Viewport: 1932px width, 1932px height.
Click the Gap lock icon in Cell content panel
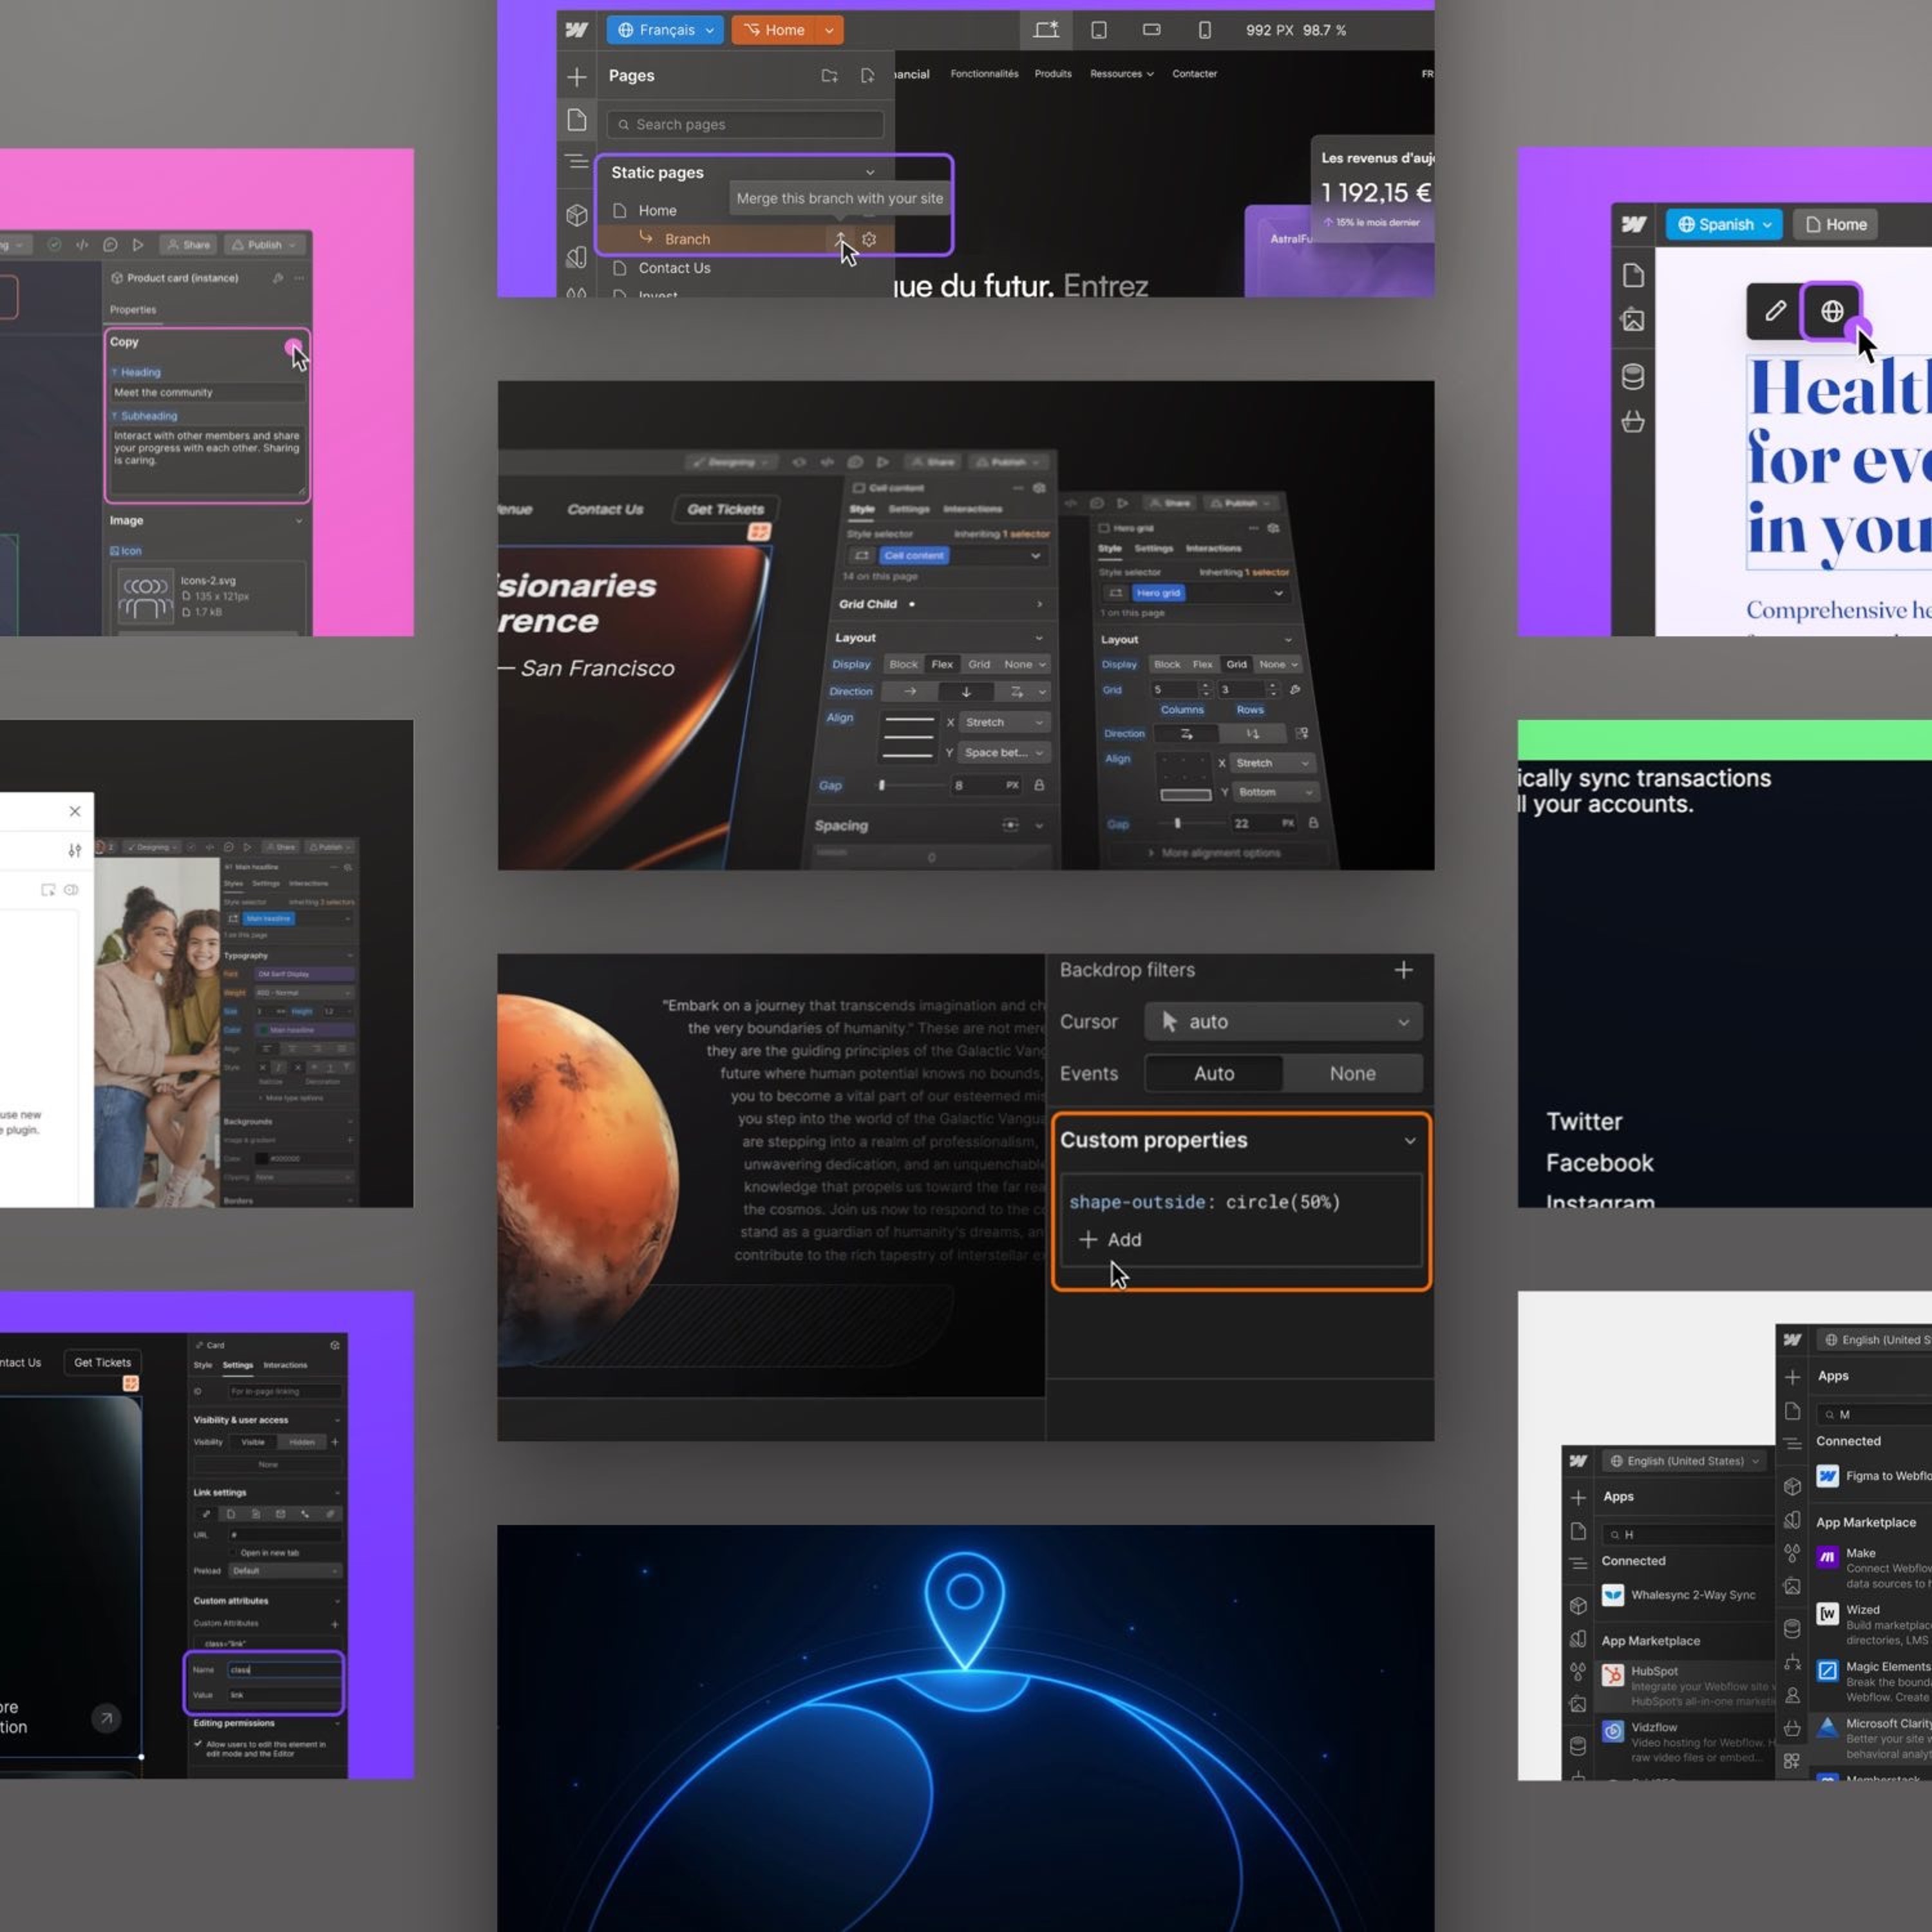(1040, 785)
